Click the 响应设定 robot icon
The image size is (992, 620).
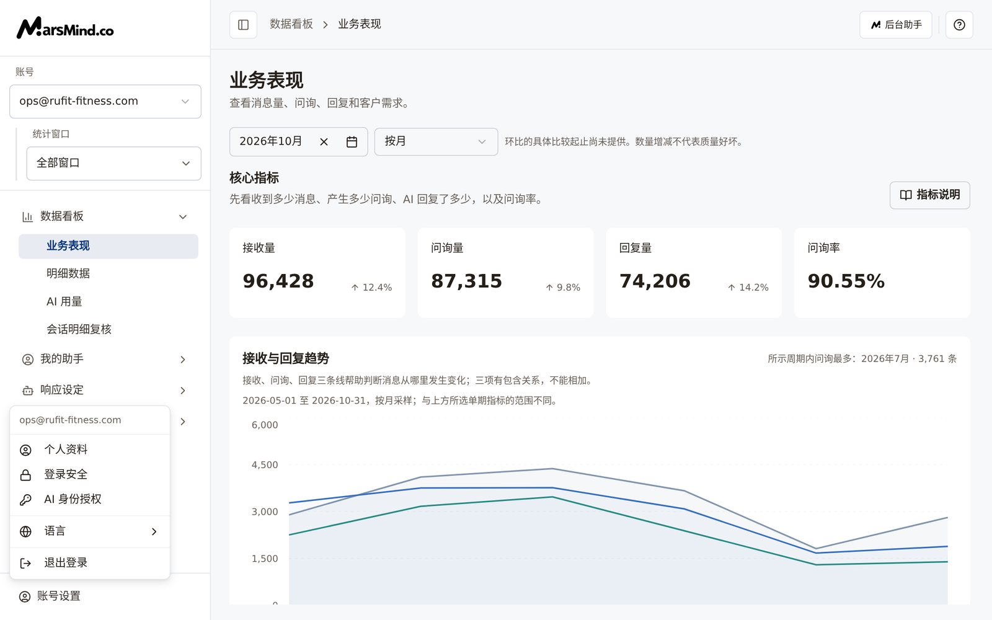click(x=27, y=391)
